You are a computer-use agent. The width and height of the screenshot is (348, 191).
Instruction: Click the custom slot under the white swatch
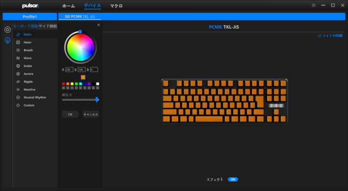tap(98, 88)
